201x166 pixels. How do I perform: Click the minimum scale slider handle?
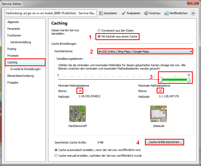pos(161,79)
